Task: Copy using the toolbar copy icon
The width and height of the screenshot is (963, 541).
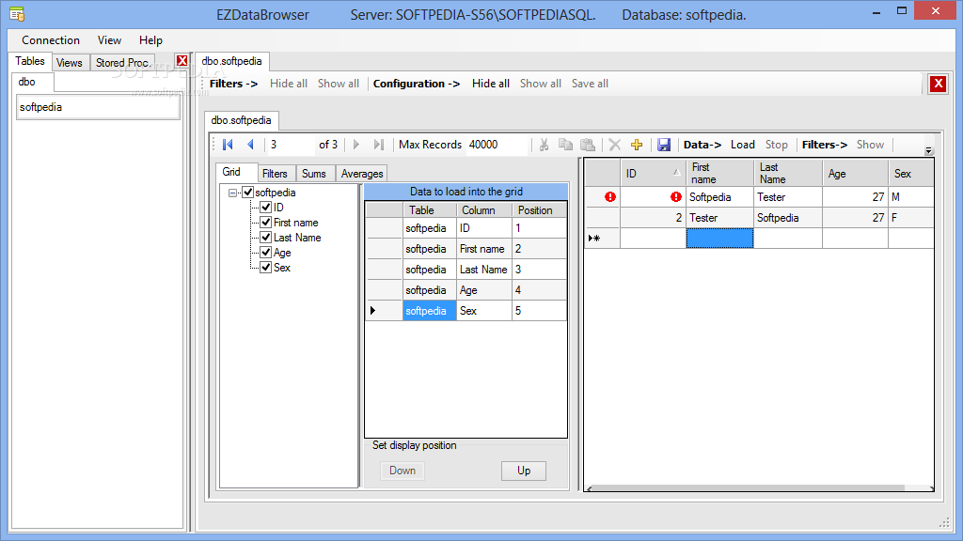Action: click(x=565, y=145)
